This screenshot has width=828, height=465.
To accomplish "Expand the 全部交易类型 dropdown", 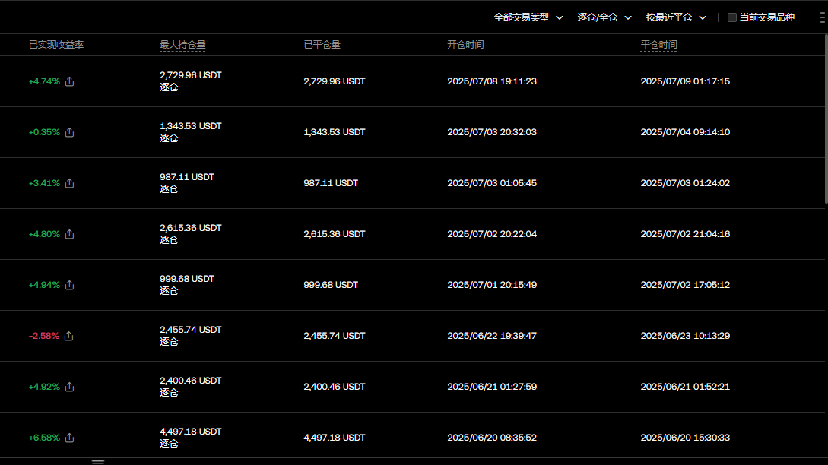I will (528, 17).
